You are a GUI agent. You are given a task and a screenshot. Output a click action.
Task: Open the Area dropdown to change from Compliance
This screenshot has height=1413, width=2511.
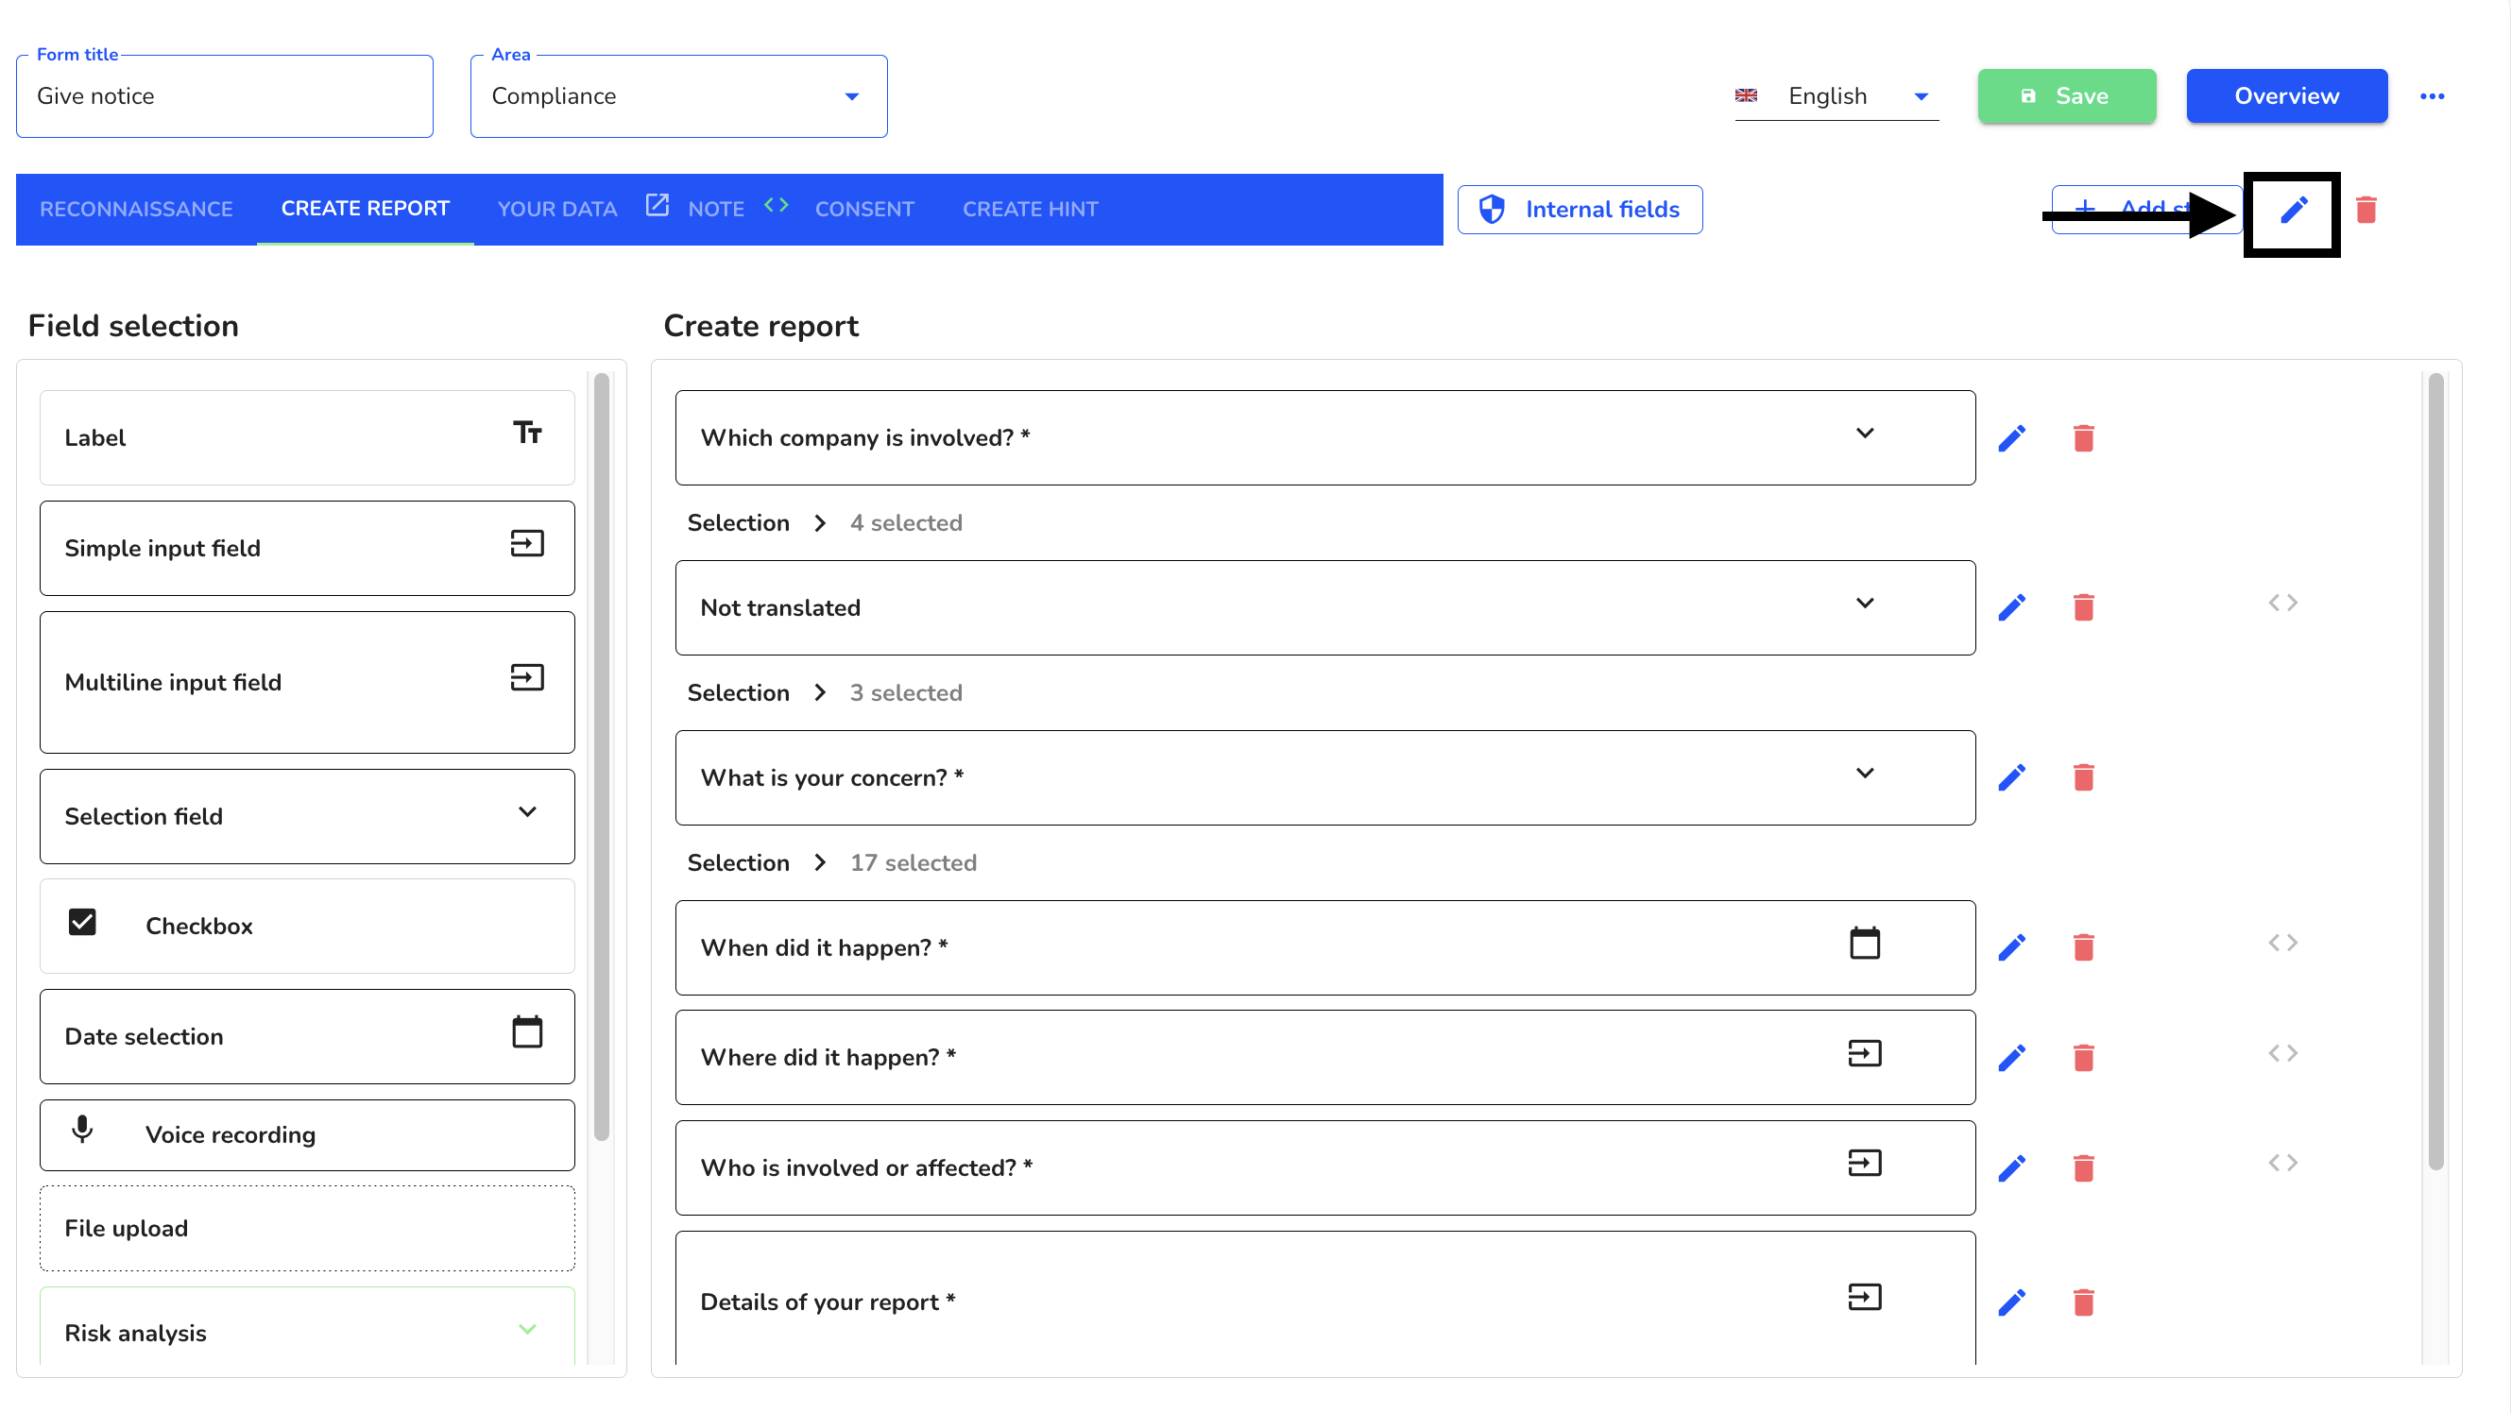tap(852, 96)
